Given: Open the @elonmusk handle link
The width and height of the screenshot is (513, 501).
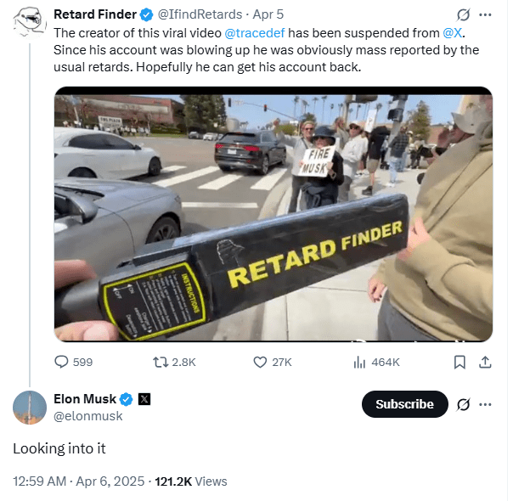Looking at the screenshot, I should 88,416.
